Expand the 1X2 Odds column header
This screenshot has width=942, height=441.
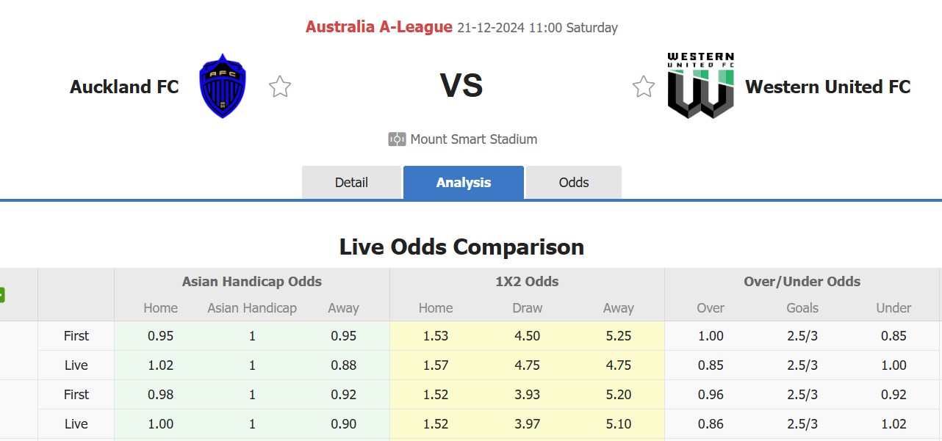click(x=526, y=281)
